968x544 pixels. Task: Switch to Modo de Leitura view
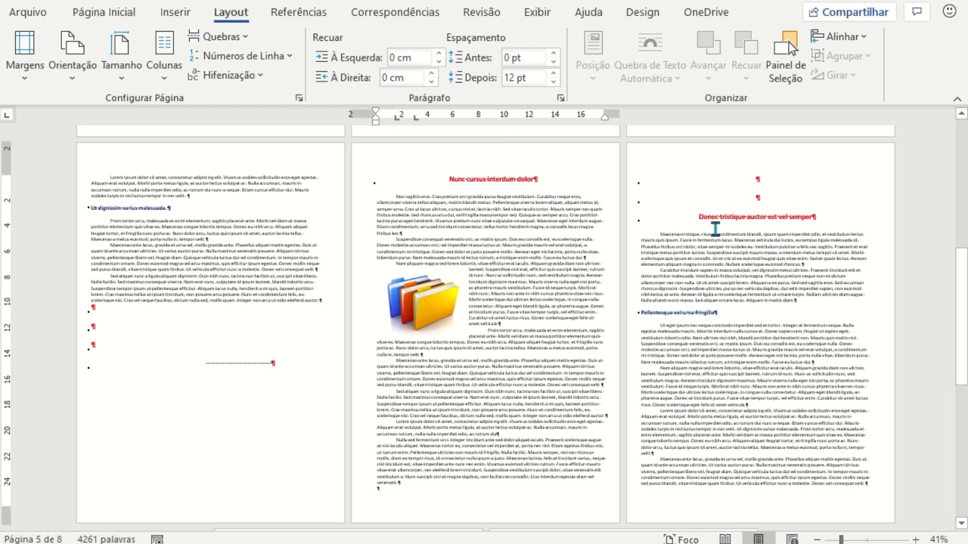coord(725,539)
